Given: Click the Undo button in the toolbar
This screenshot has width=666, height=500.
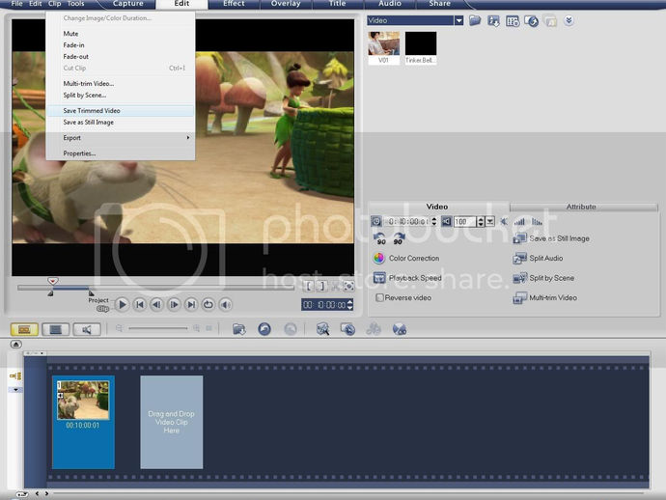Looking at the screenshot, I should click(264, 329).
